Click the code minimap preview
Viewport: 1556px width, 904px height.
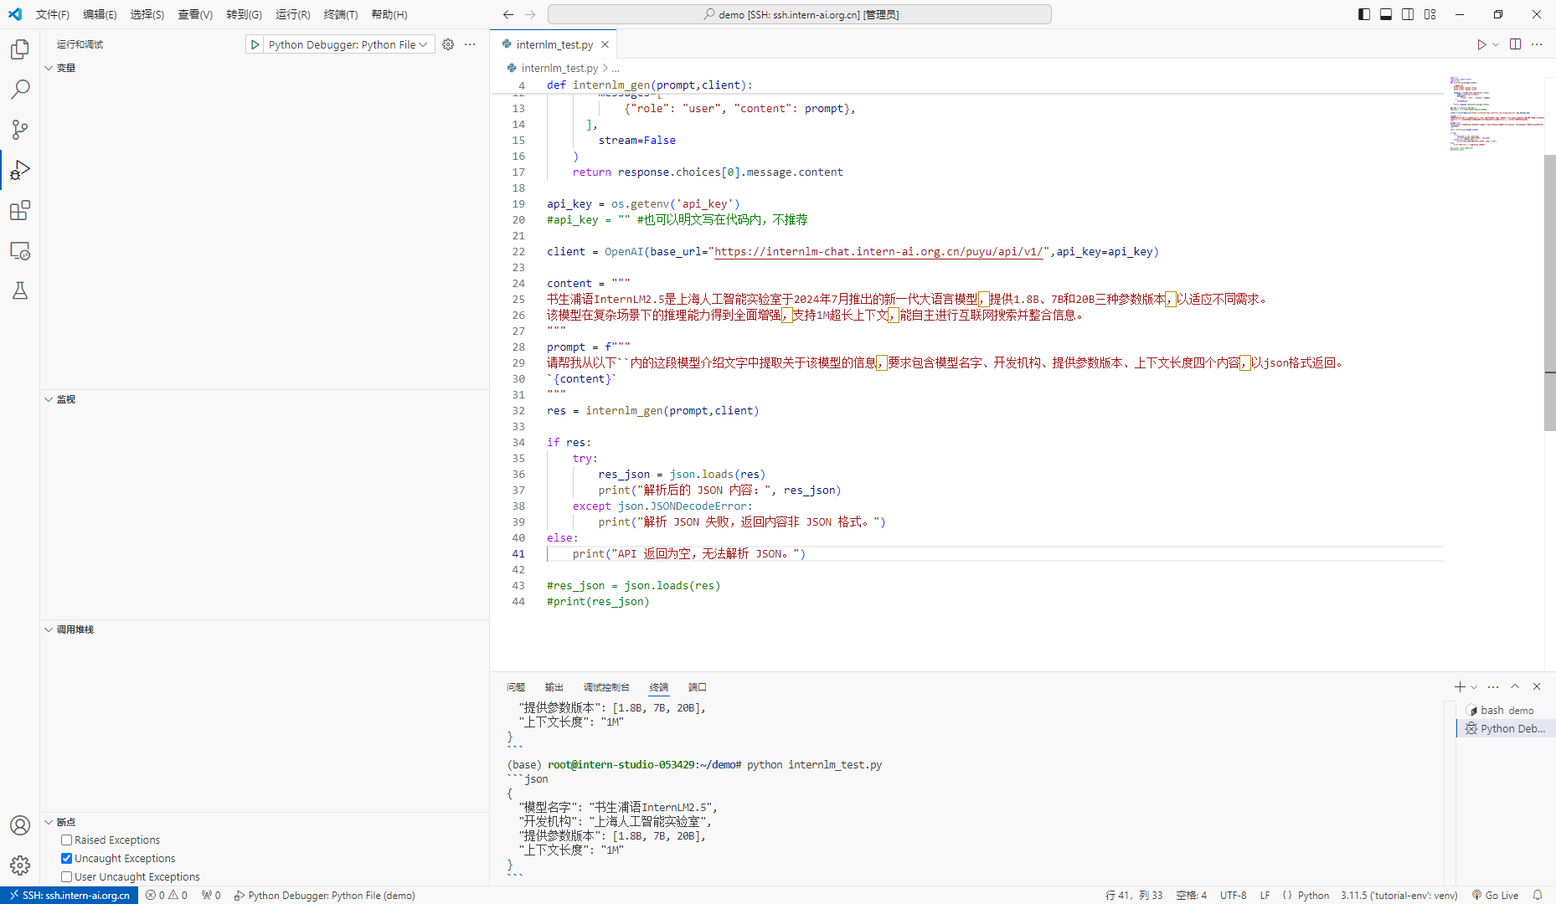coord(1496,113)
